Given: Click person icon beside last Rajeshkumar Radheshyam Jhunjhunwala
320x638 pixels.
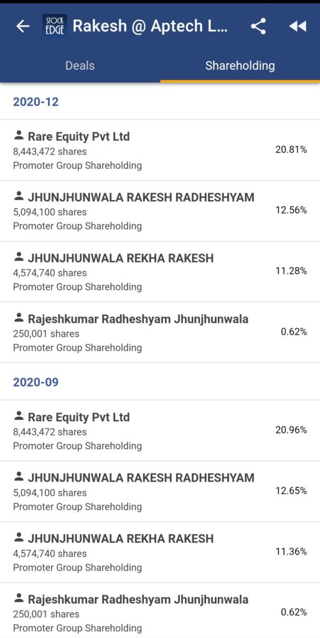Looking at the screenshot, I should pyautogui.click(x=18, y=599).
